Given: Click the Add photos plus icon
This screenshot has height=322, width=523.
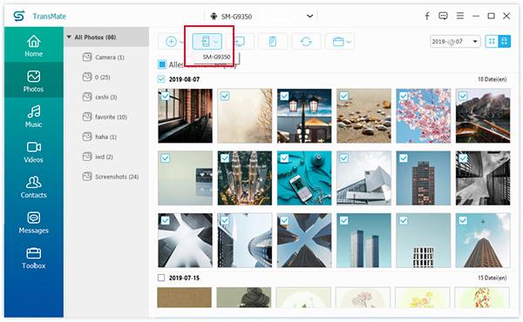Looking at the screenshot, I should (x=171, y=42).
